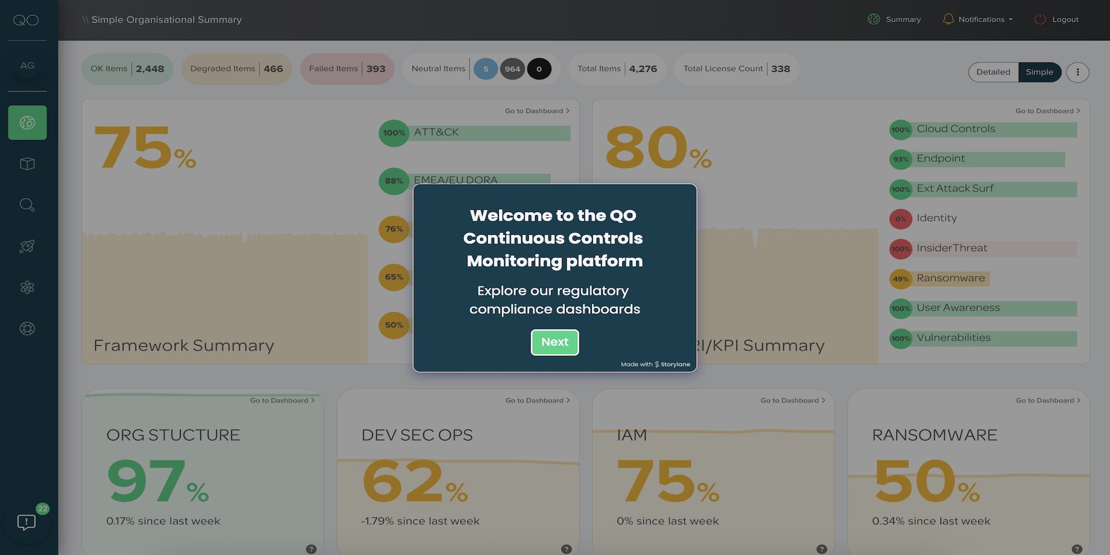Screen dimensions: 1110x555
Task: Click the globe summary icon in sidebar
Action: tap(27, 123)
